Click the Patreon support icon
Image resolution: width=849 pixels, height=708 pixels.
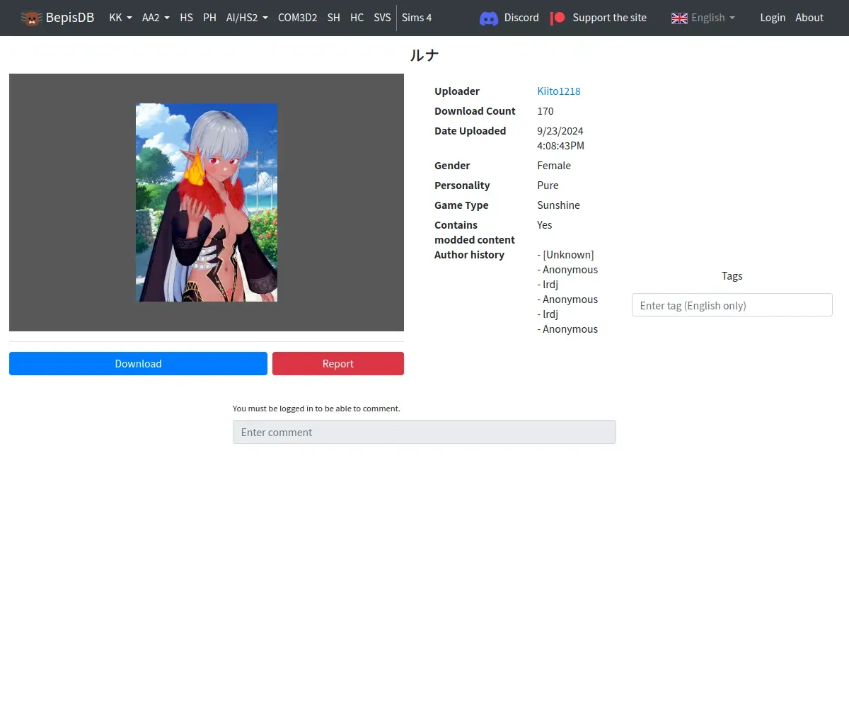point(558,18)
